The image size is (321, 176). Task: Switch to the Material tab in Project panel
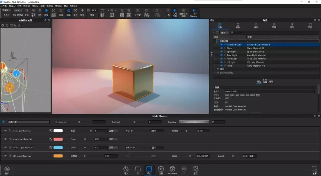238,26
